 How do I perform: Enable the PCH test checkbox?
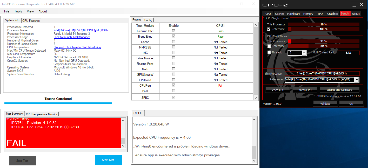pyautogui.click(x=173, y=91)
